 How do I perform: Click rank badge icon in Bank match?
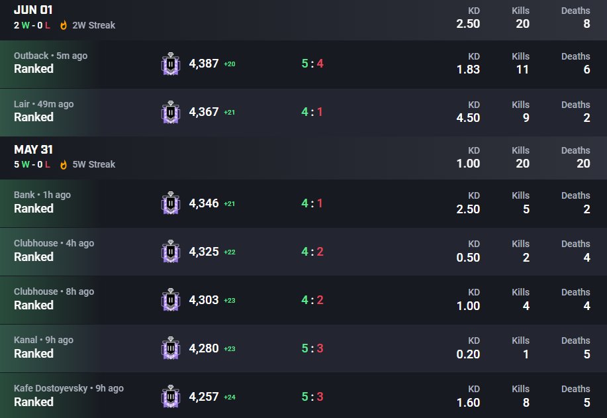pyautogui.click(x=171, y=203)
